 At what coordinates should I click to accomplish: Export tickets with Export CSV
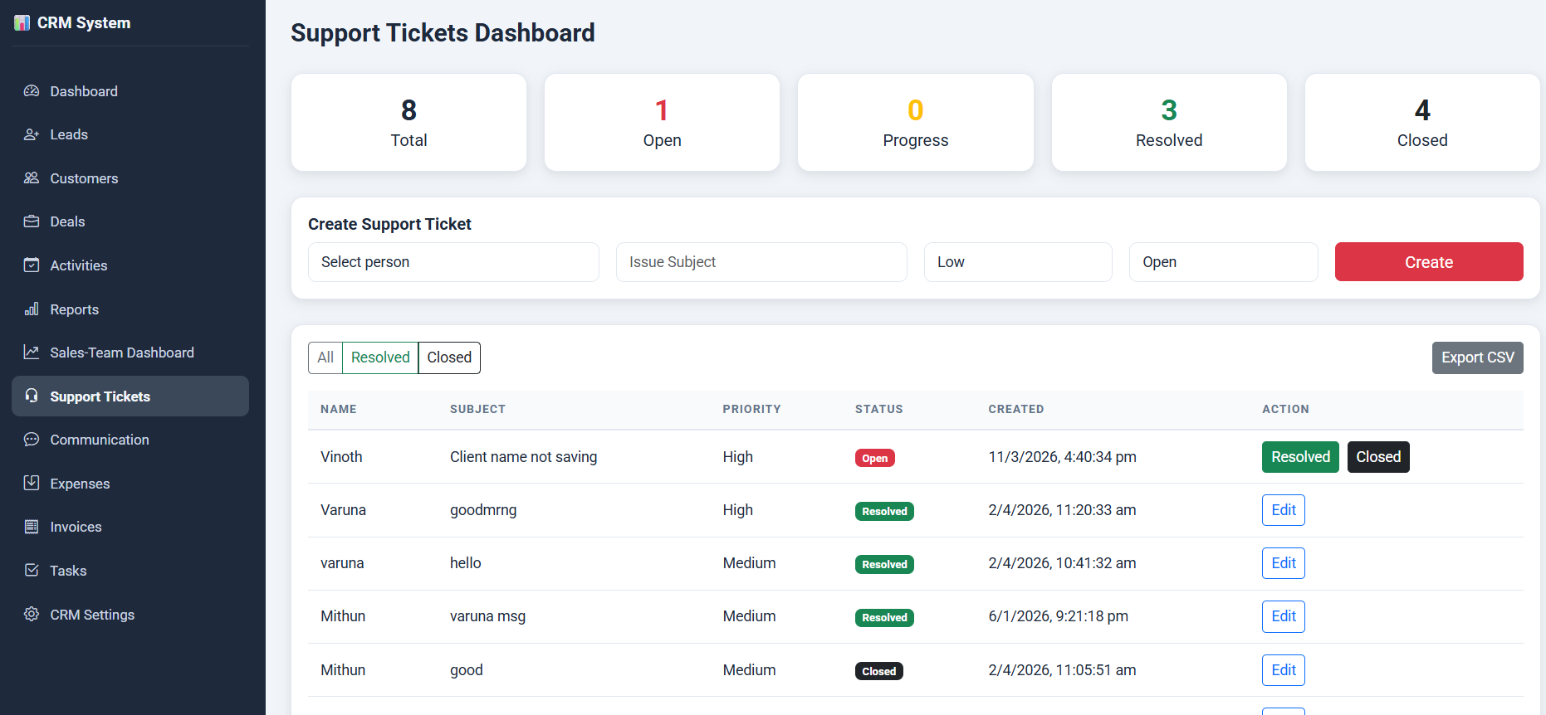pyautogui.click(x=1478, y=357)
